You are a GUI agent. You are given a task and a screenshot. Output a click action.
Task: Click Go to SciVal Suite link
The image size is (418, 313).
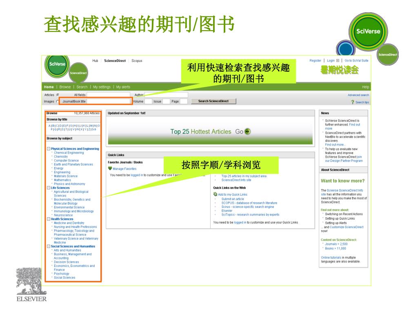pos(356,61)
